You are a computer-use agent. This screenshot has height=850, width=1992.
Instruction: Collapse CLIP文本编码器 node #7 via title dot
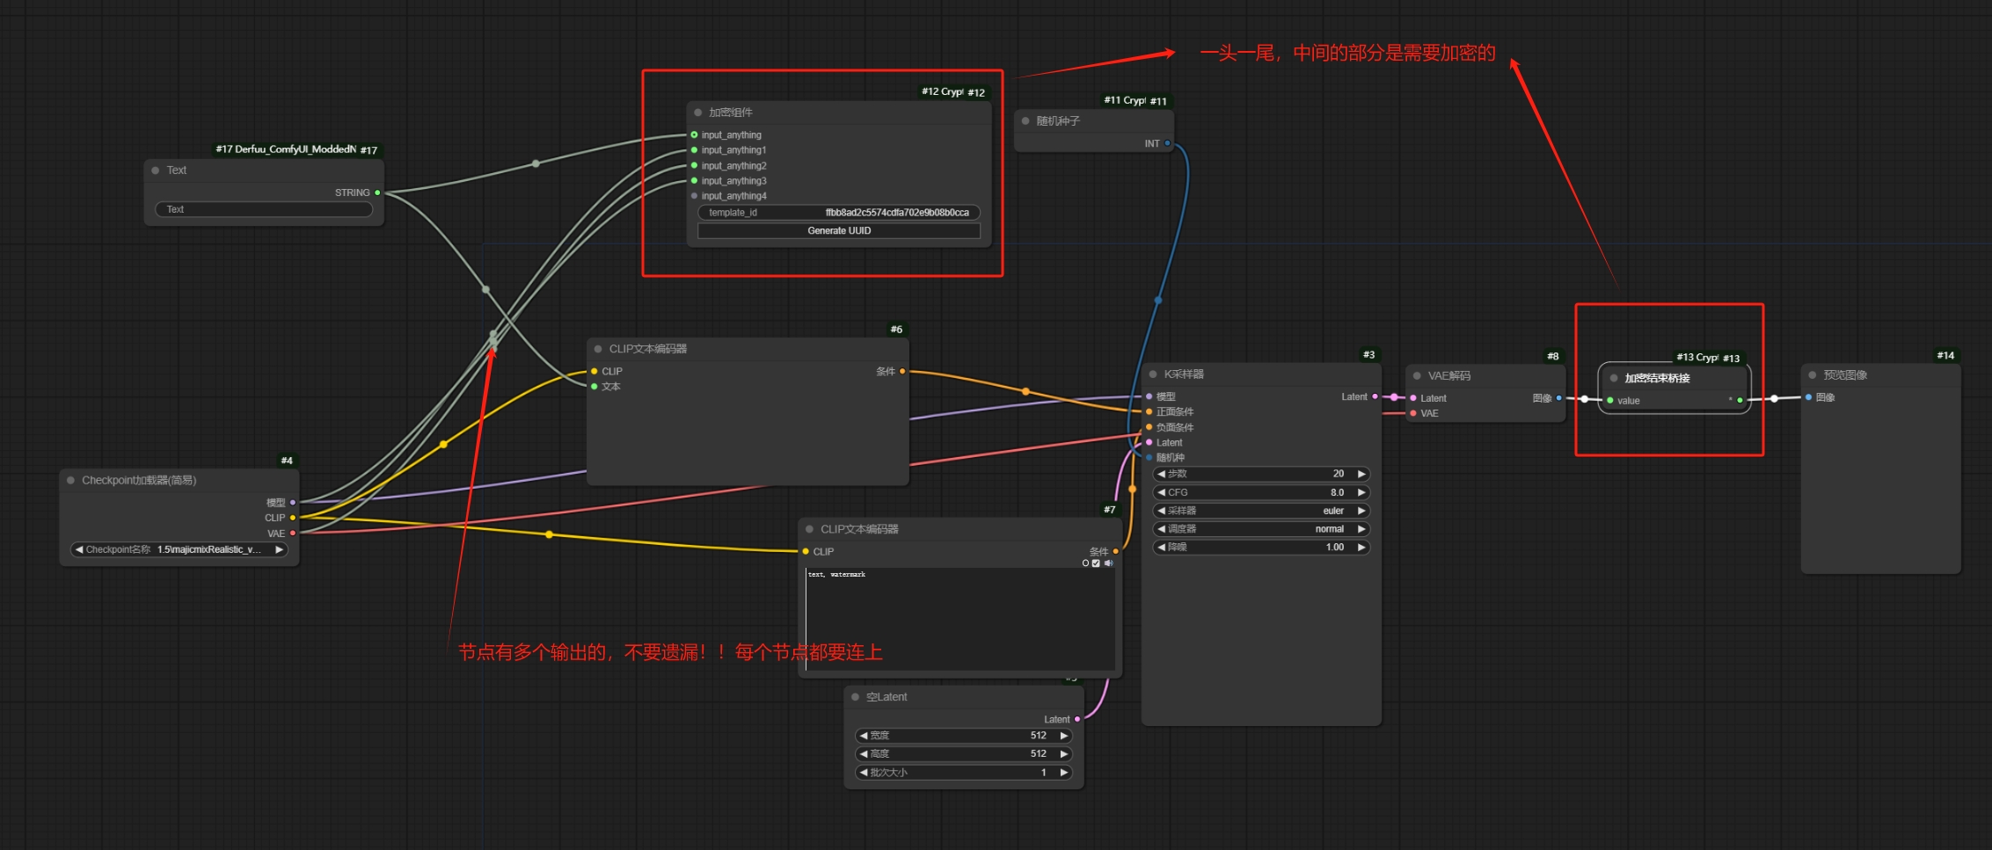[809, 529]
